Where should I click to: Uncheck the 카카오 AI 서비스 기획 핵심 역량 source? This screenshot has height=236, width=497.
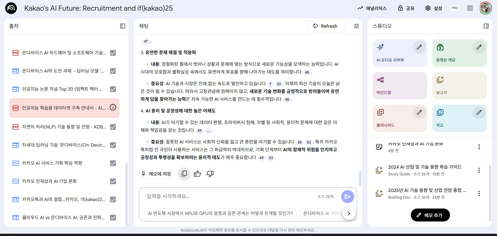pyautogui.click(x=113, y=163)
